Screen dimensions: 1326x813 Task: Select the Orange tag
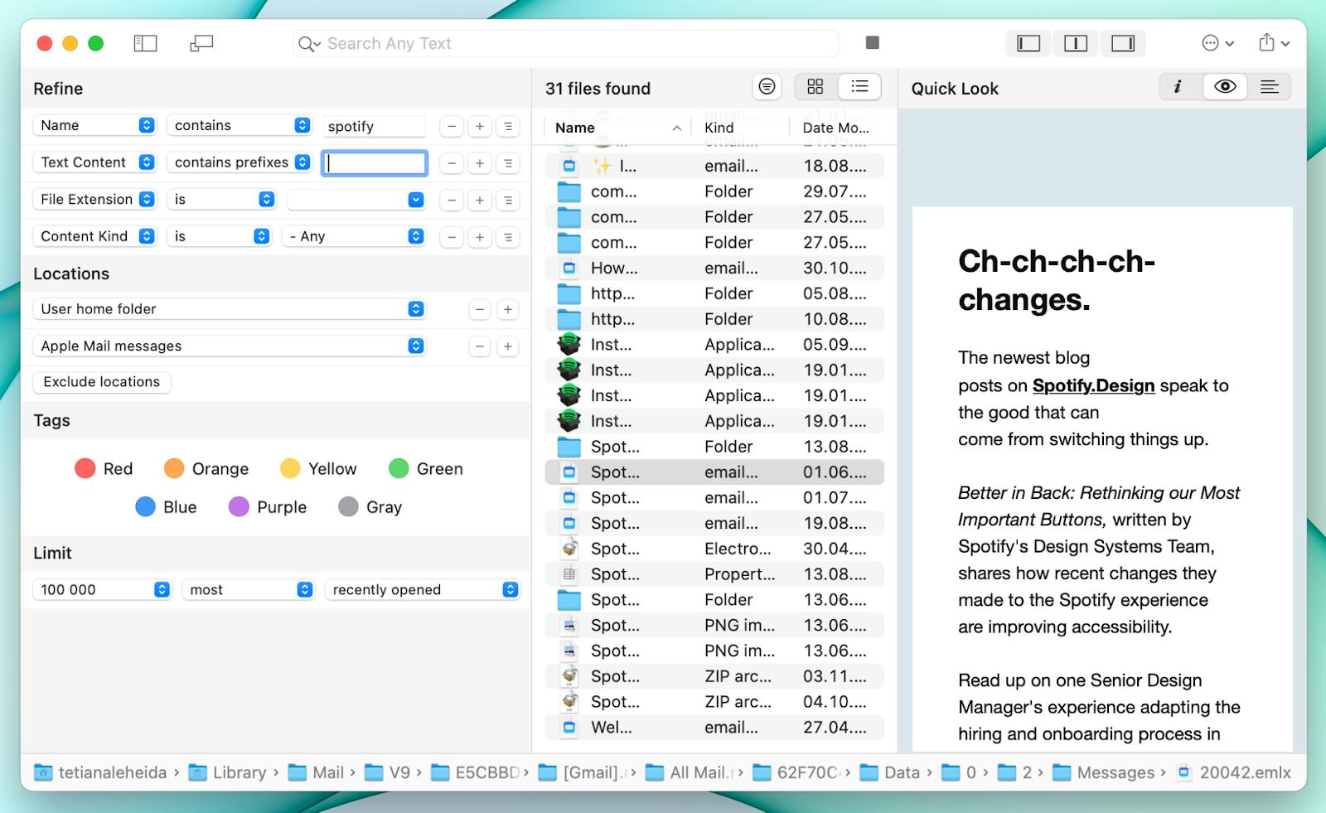point(206,469)
